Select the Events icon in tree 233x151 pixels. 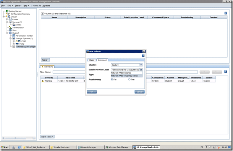[10, 19]
